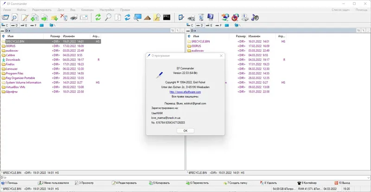
Task: Click the envelope mail toolbar icon
Action: point(84,17)
